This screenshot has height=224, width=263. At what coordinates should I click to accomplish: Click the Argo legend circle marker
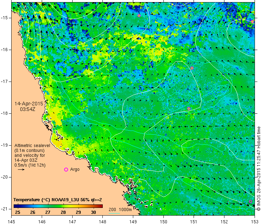(x=66, y=170)
